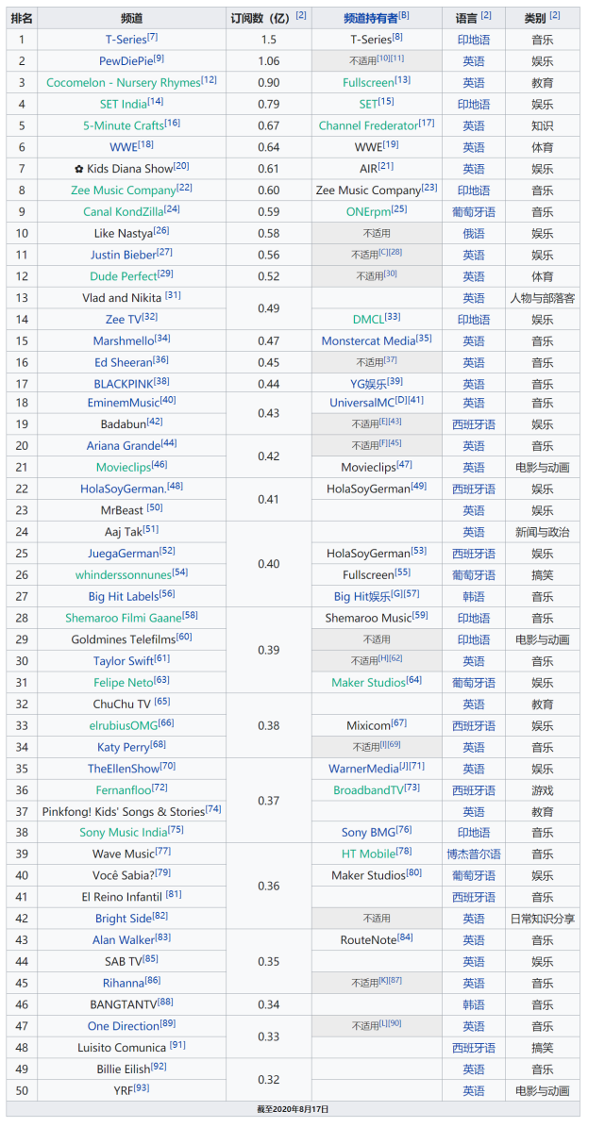Open the Shemaroo Filmi Gaane link

point(124,619)
